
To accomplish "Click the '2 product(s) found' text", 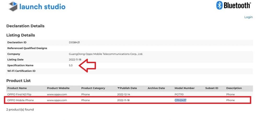I will 20,110.
